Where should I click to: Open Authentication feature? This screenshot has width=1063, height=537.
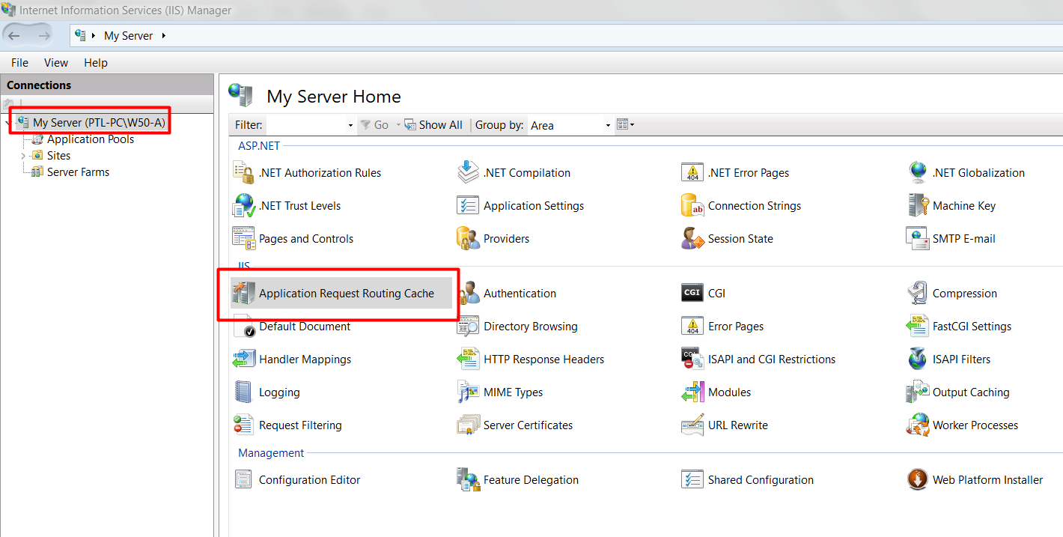point(508,294)
